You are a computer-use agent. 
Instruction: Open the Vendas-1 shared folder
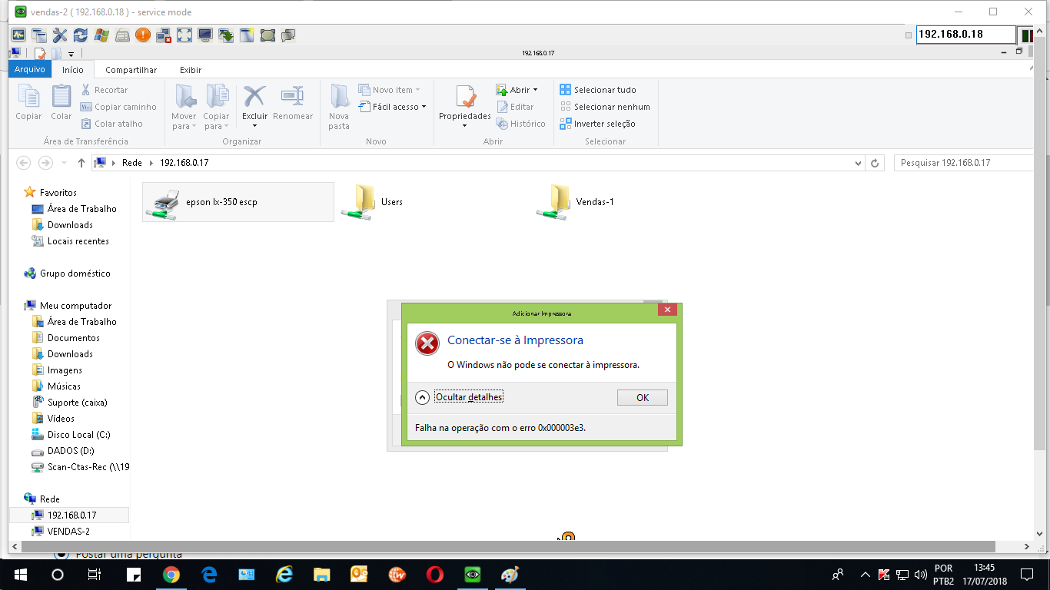(576, 202)
